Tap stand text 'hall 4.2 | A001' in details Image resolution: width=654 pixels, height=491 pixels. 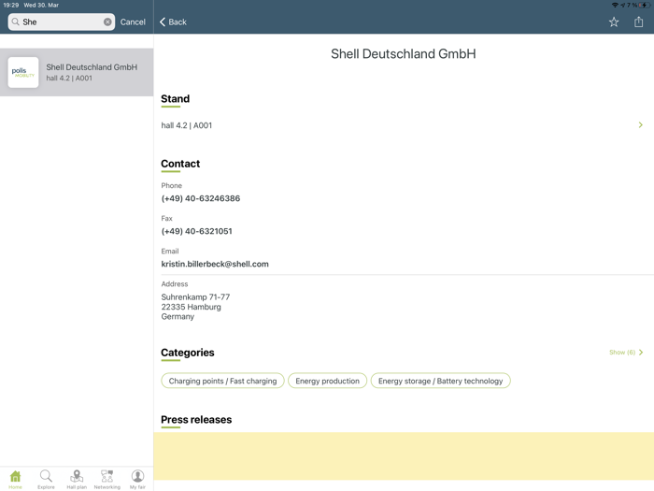[187, 125]
